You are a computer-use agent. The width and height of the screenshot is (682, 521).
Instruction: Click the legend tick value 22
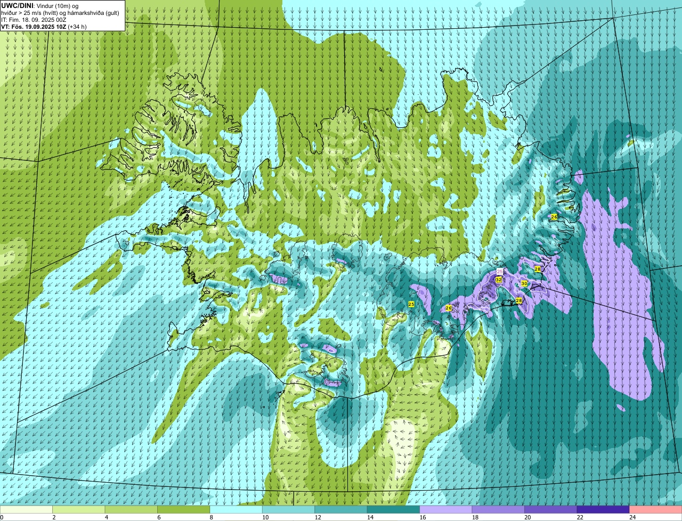click(580, 517)
